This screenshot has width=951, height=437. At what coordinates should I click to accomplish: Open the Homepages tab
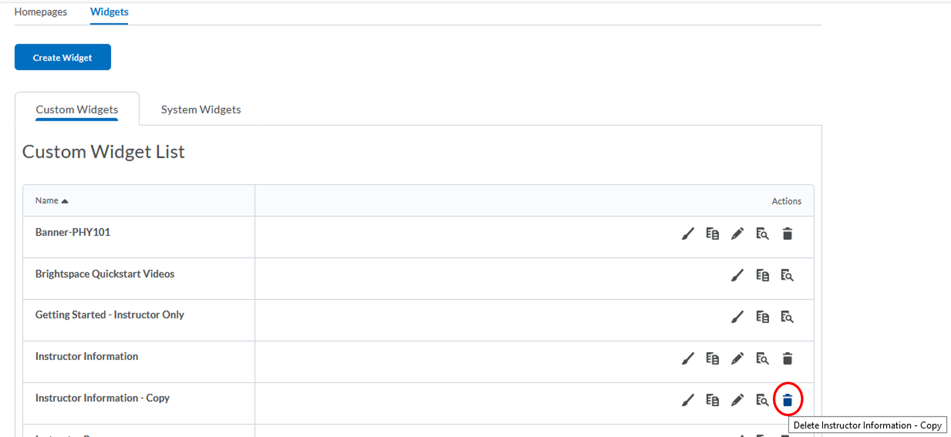[40, 12]
